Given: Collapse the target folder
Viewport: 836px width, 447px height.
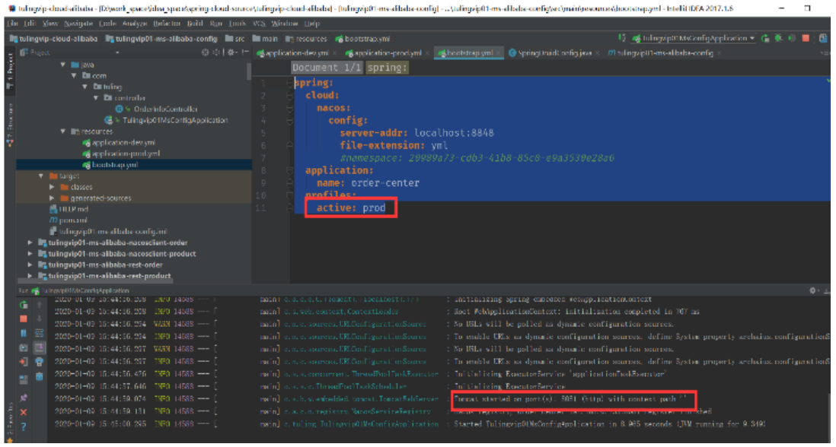Looking at the screenshot, I should coord(41,176).
